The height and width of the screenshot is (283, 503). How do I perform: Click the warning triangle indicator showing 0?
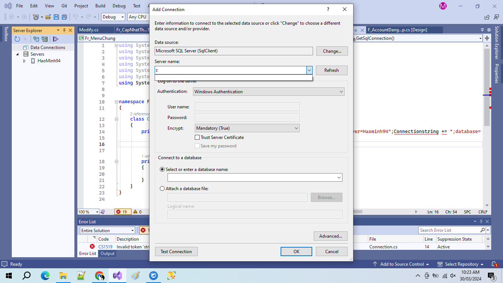[137, 212]
